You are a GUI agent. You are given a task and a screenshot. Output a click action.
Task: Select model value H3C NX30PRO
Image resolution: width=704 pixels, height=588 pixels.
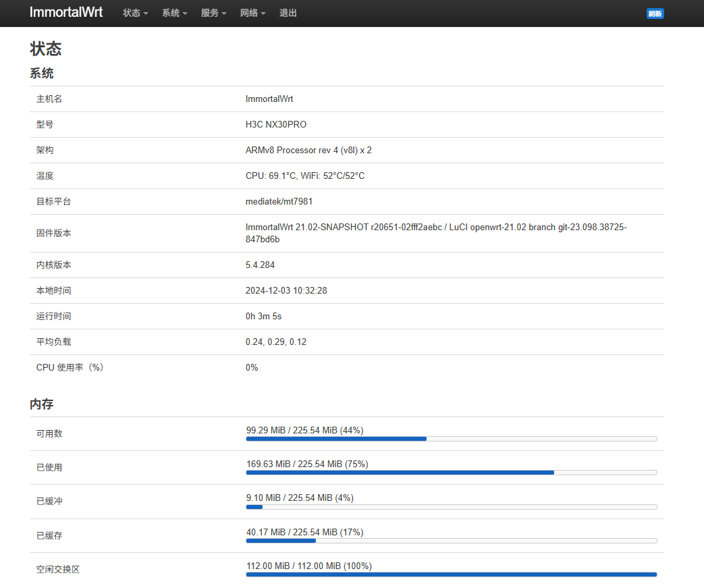[x=276, y=124]
